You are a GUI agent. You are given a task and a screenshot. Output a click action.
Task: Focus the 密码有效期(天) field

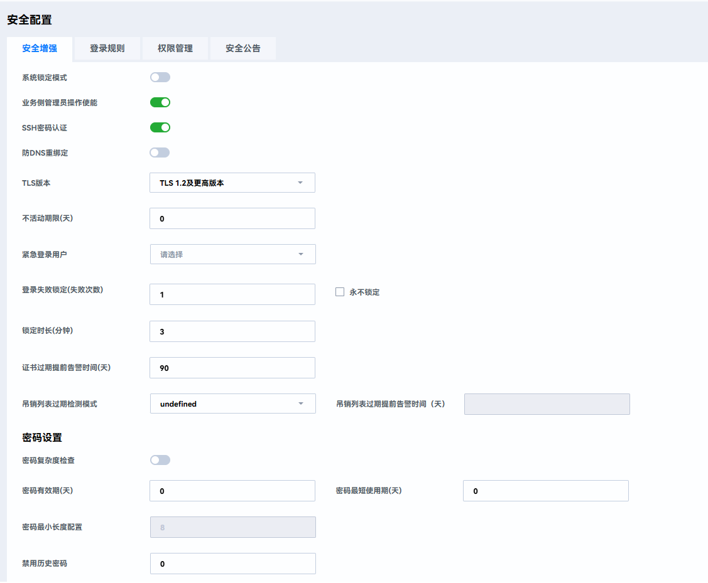coord(232,491)
